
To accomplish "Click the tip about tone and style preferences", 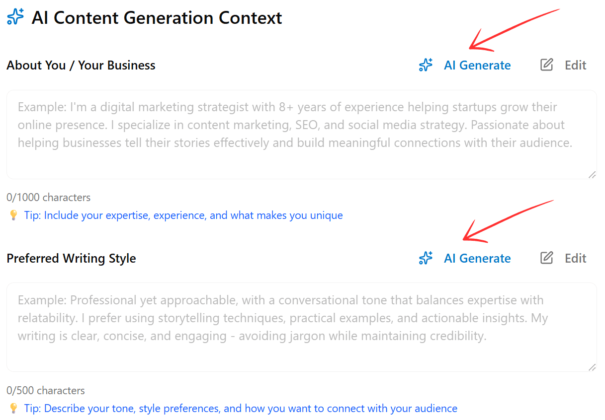I will (241, 409).
